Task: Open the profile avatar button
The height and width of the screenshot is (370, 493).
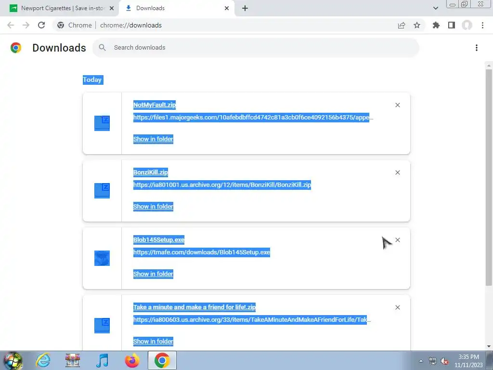Action: (x=467, y=25)
